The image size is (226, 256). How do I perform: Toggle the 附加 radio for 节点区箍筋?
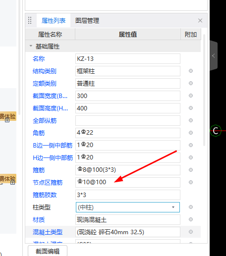coord(191,182)
